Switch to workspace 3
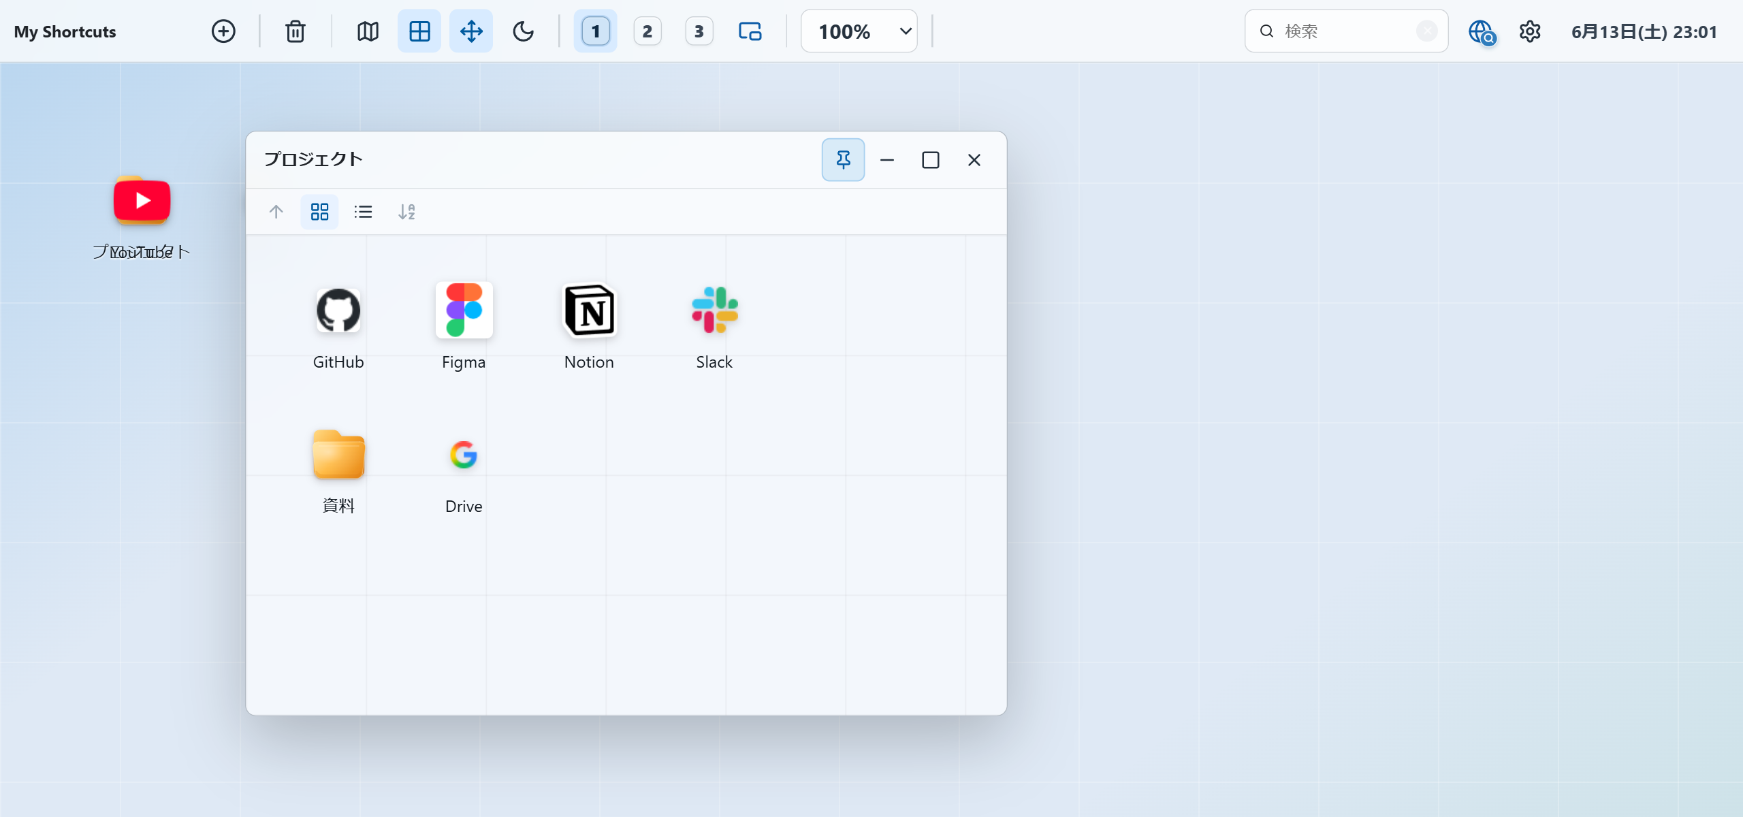 coord(699,31)
